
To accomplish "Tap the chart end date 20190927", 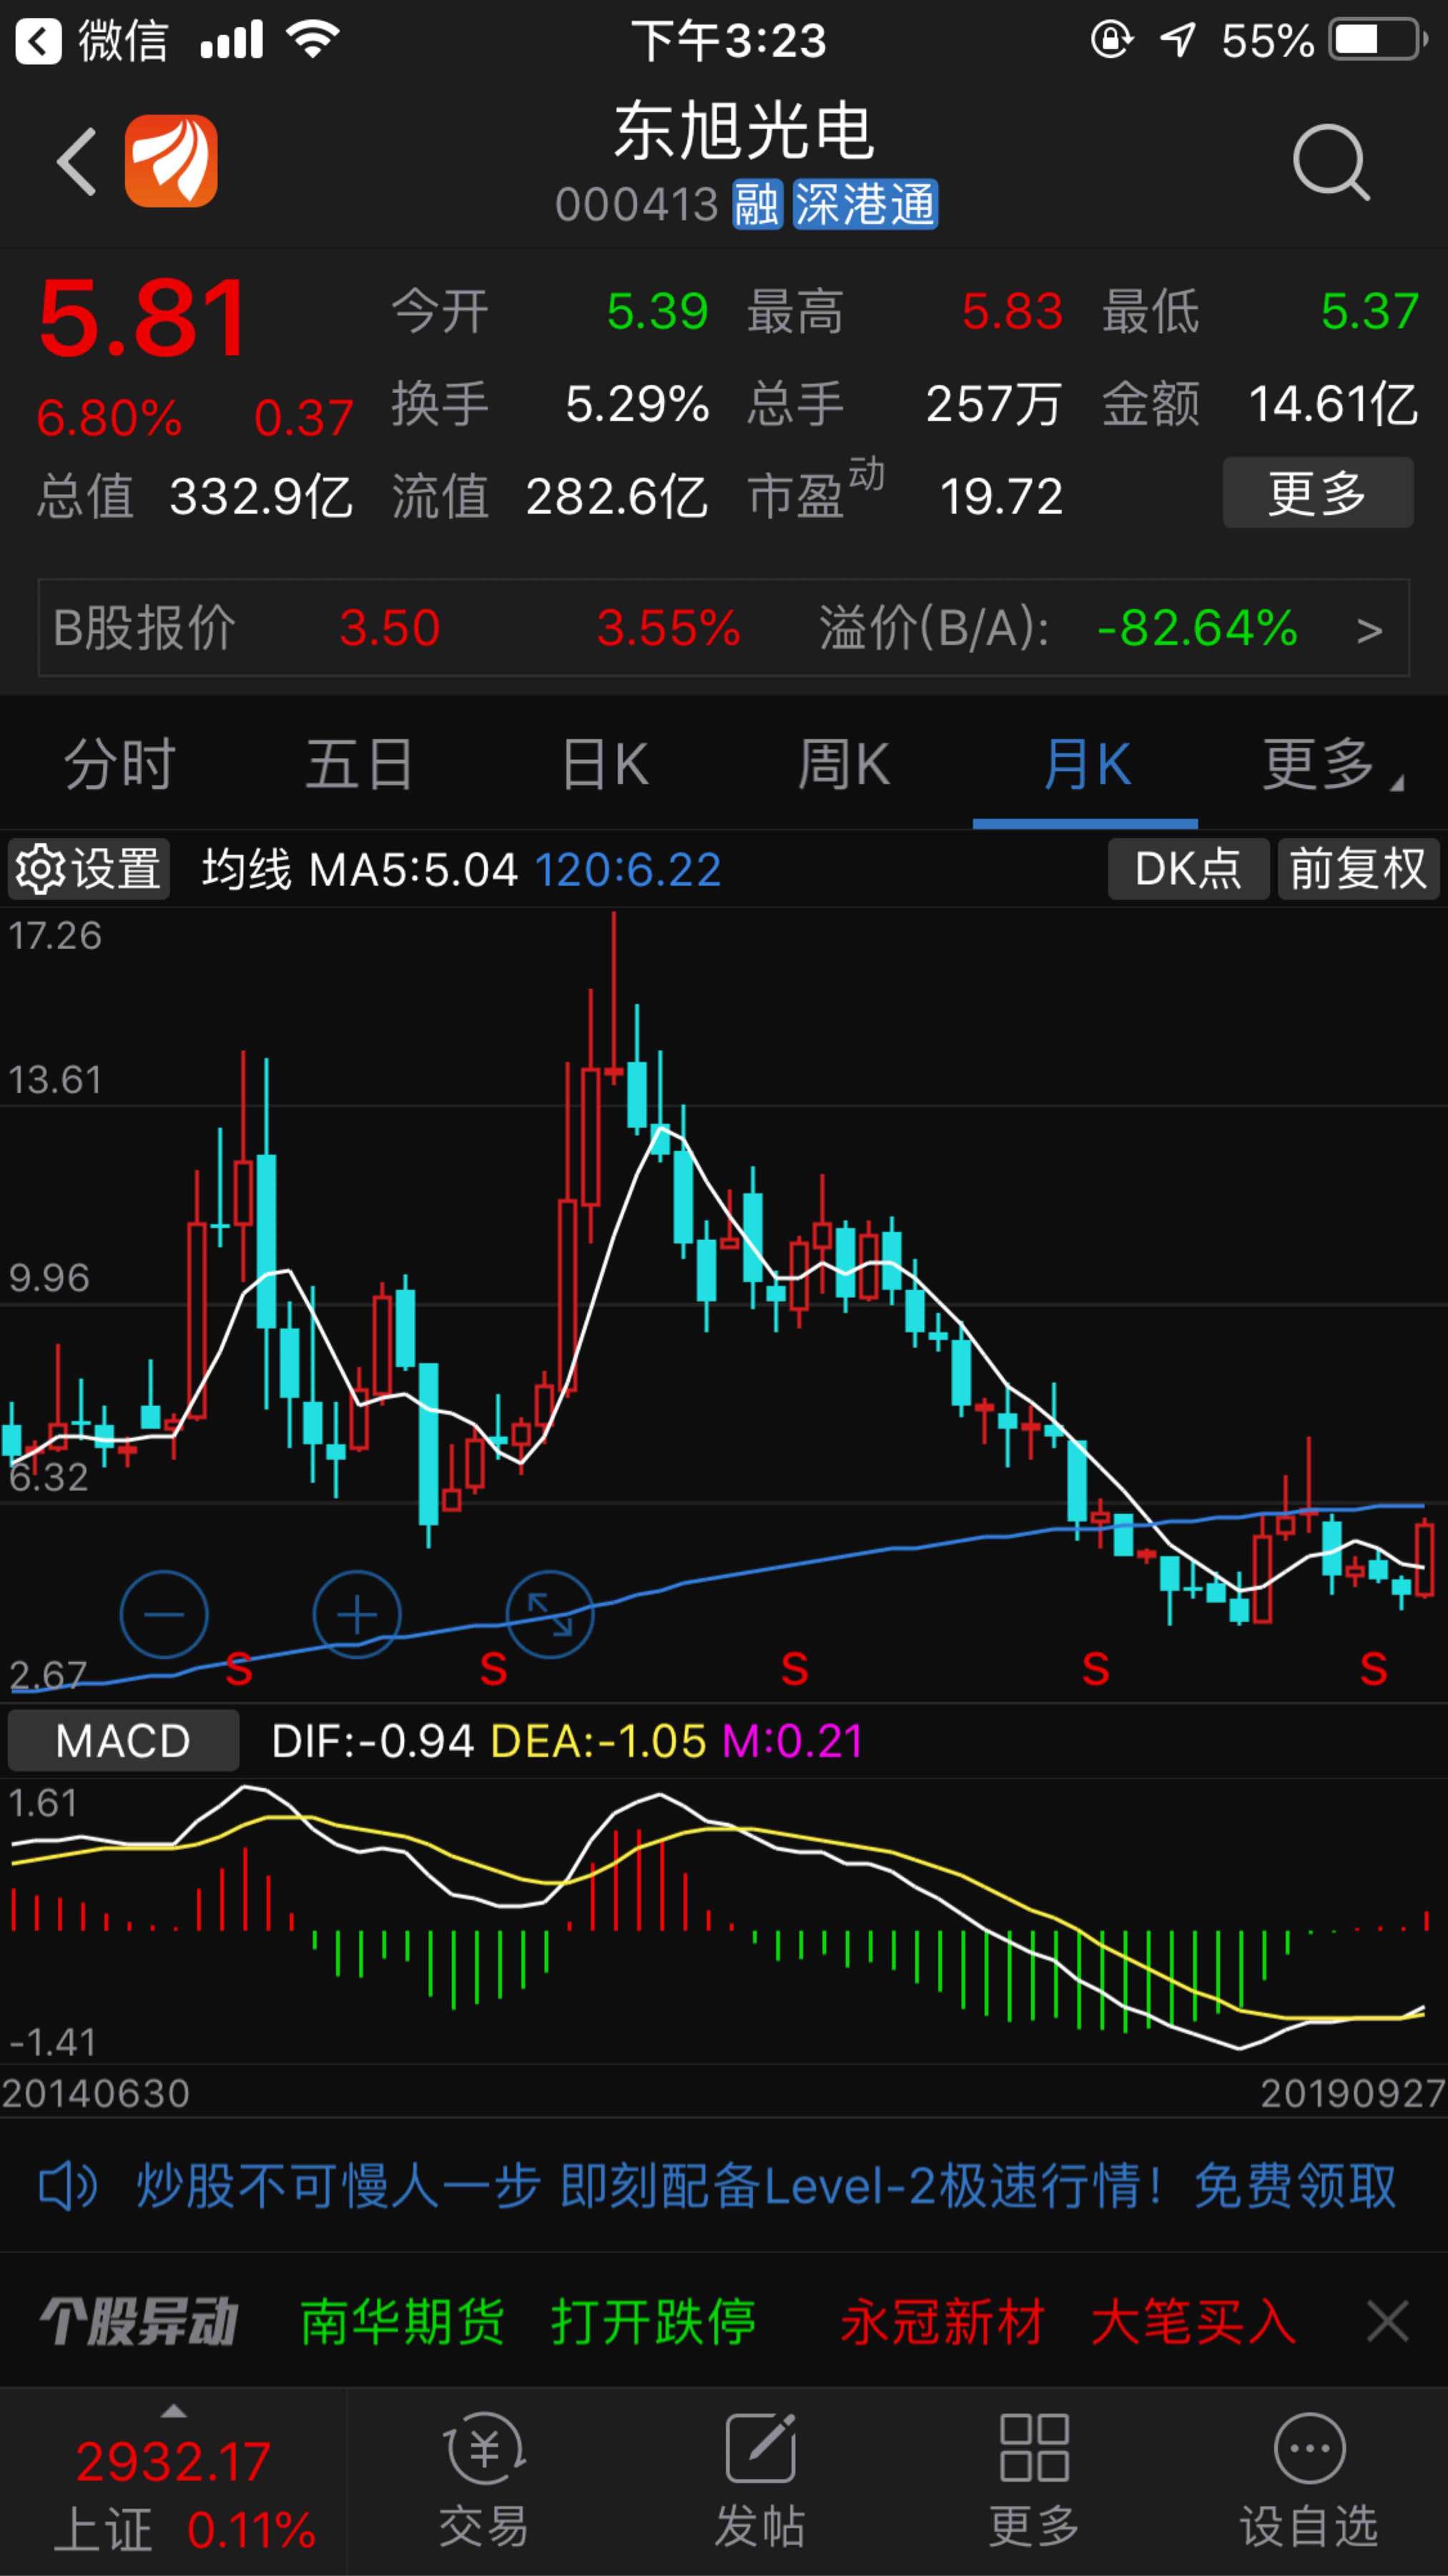I will coord(1352,2093).
